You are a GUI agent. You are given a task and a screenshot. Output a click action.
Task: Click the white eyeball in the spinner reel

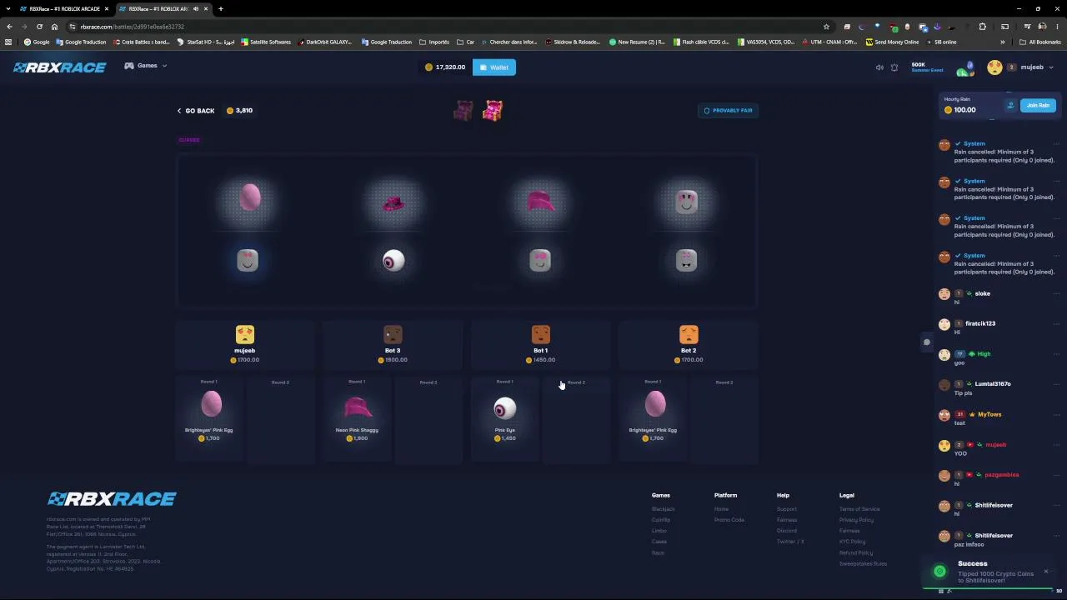(x=393, y=262)
